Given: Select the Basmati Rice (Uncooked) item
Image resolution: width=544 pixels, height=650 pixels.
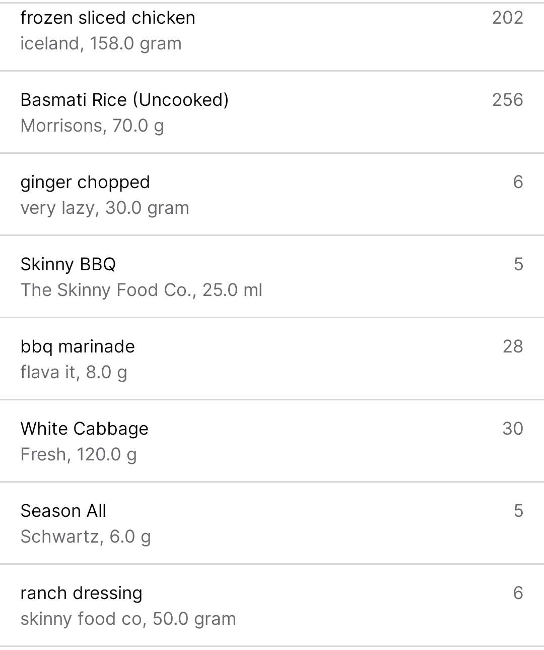Looking at the screenshot, I should 272,112.
